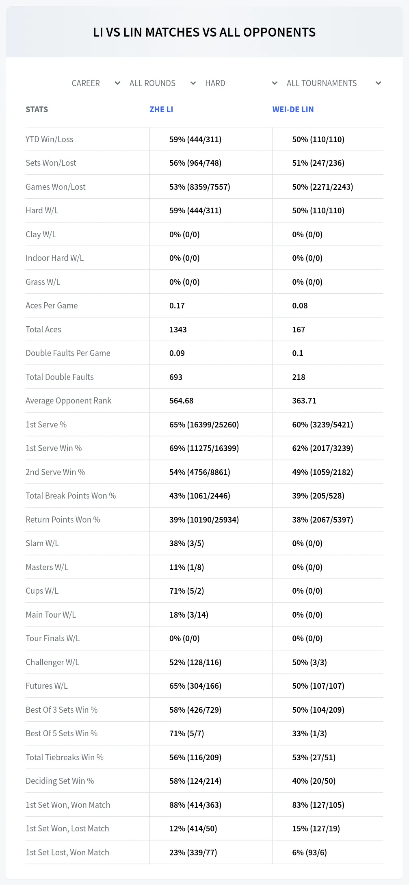Click Zhe Li's 1st Serve % value

(x=204, y=425)
